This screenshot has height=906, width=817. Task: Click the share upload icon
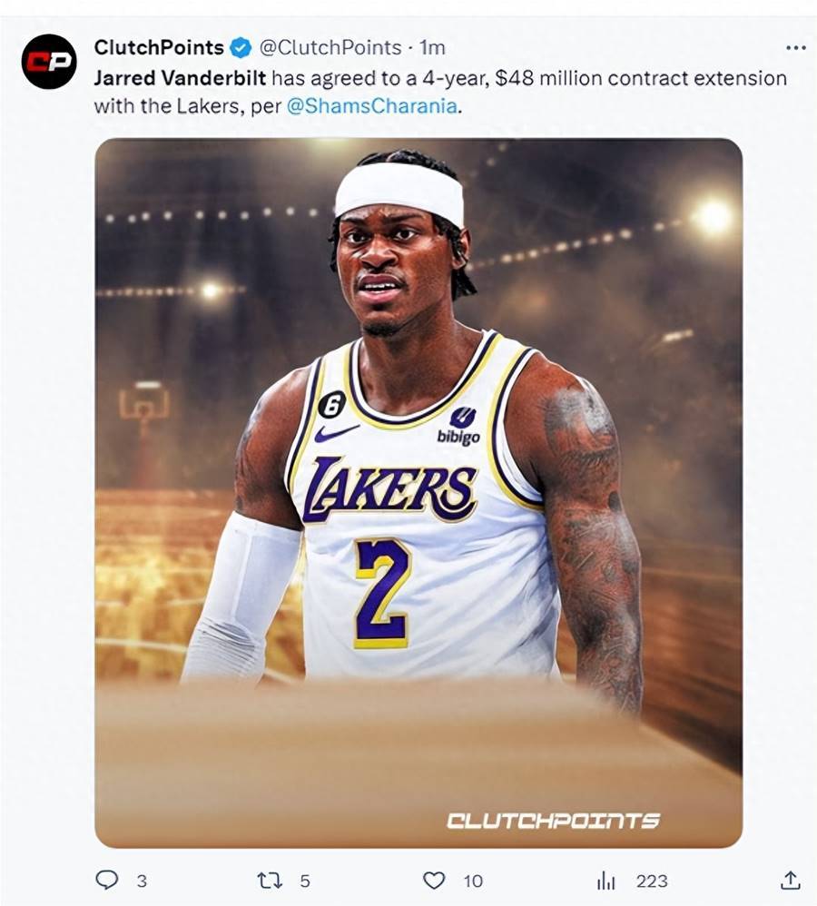[790, 880]
